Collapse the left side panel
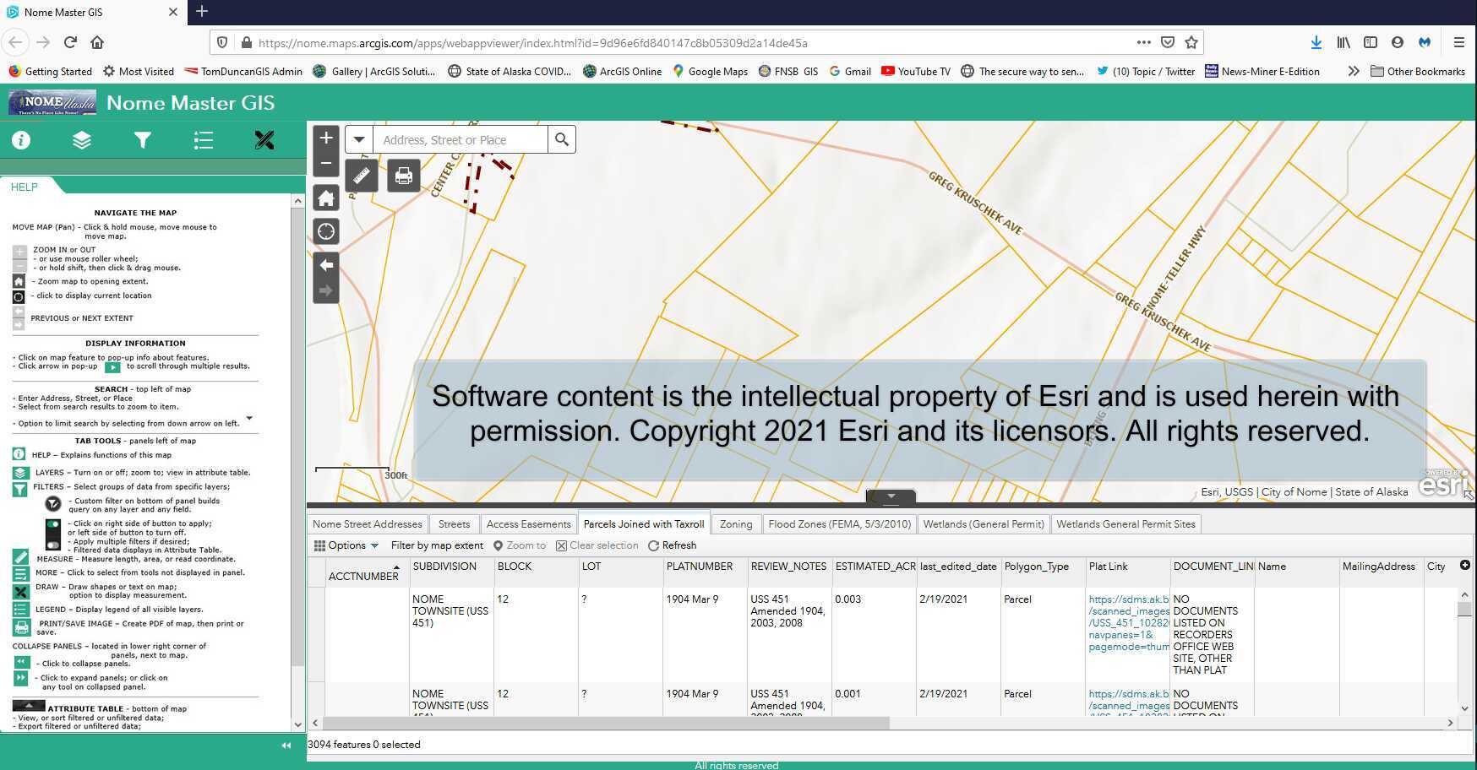Image resolution: width=1477 pixels, height=770 pixels. 286,746
